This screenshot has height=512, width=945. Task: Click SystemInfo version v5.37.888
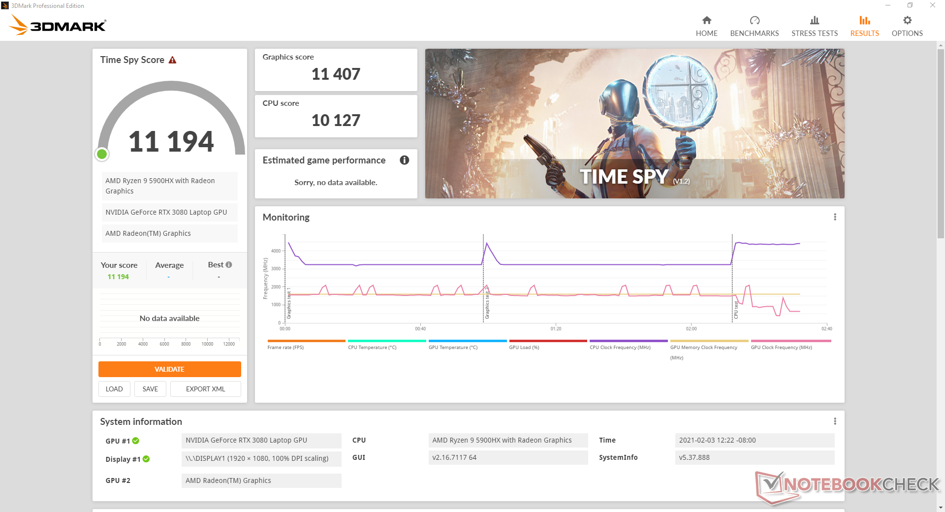(755, 457)
